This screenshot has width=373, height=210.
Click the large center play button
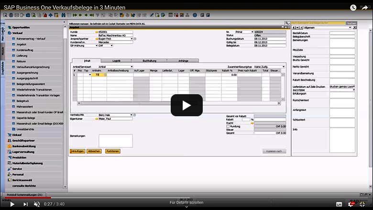[x=186, y=105]
